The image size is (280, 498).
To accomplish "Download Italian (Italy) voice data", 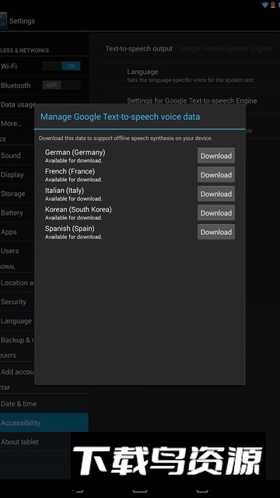I will pyautogui.click(x=216, y=194).
